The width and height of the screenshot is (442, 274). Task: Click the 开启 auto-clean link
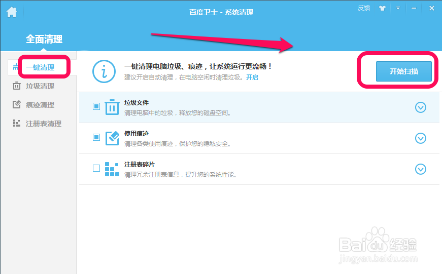pos(252,77)
